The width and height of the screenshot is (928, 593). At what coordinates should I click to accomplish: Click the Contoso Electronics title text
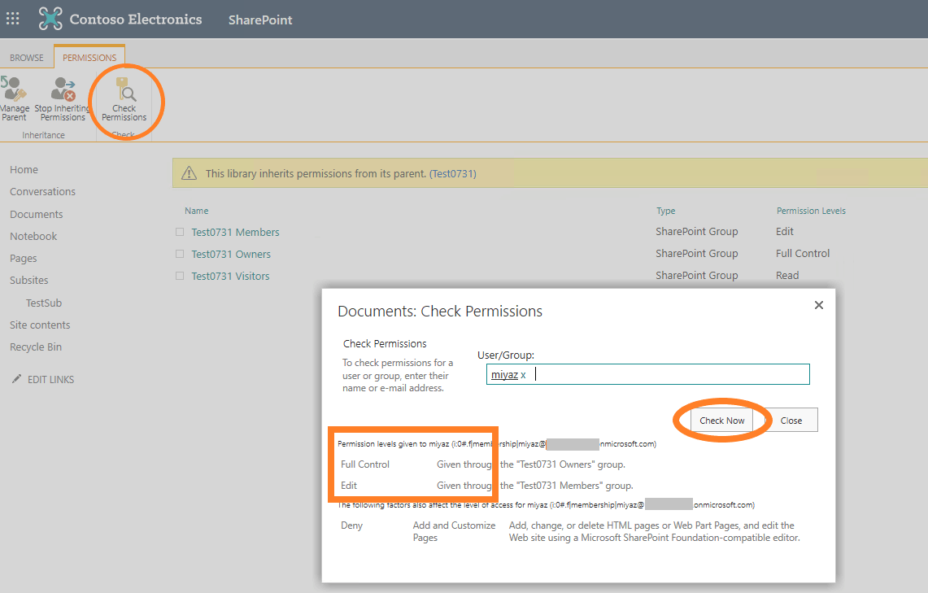(x=136, y=20)
